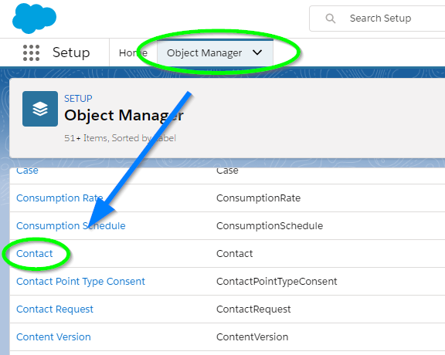Viewport: 445px width, 355px height.
Task: Click the ConsumptionRate API name text
Action: [x=258, y=198]
